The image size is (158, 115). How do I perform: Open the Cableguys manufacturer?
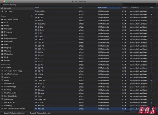tap(8, 99)
